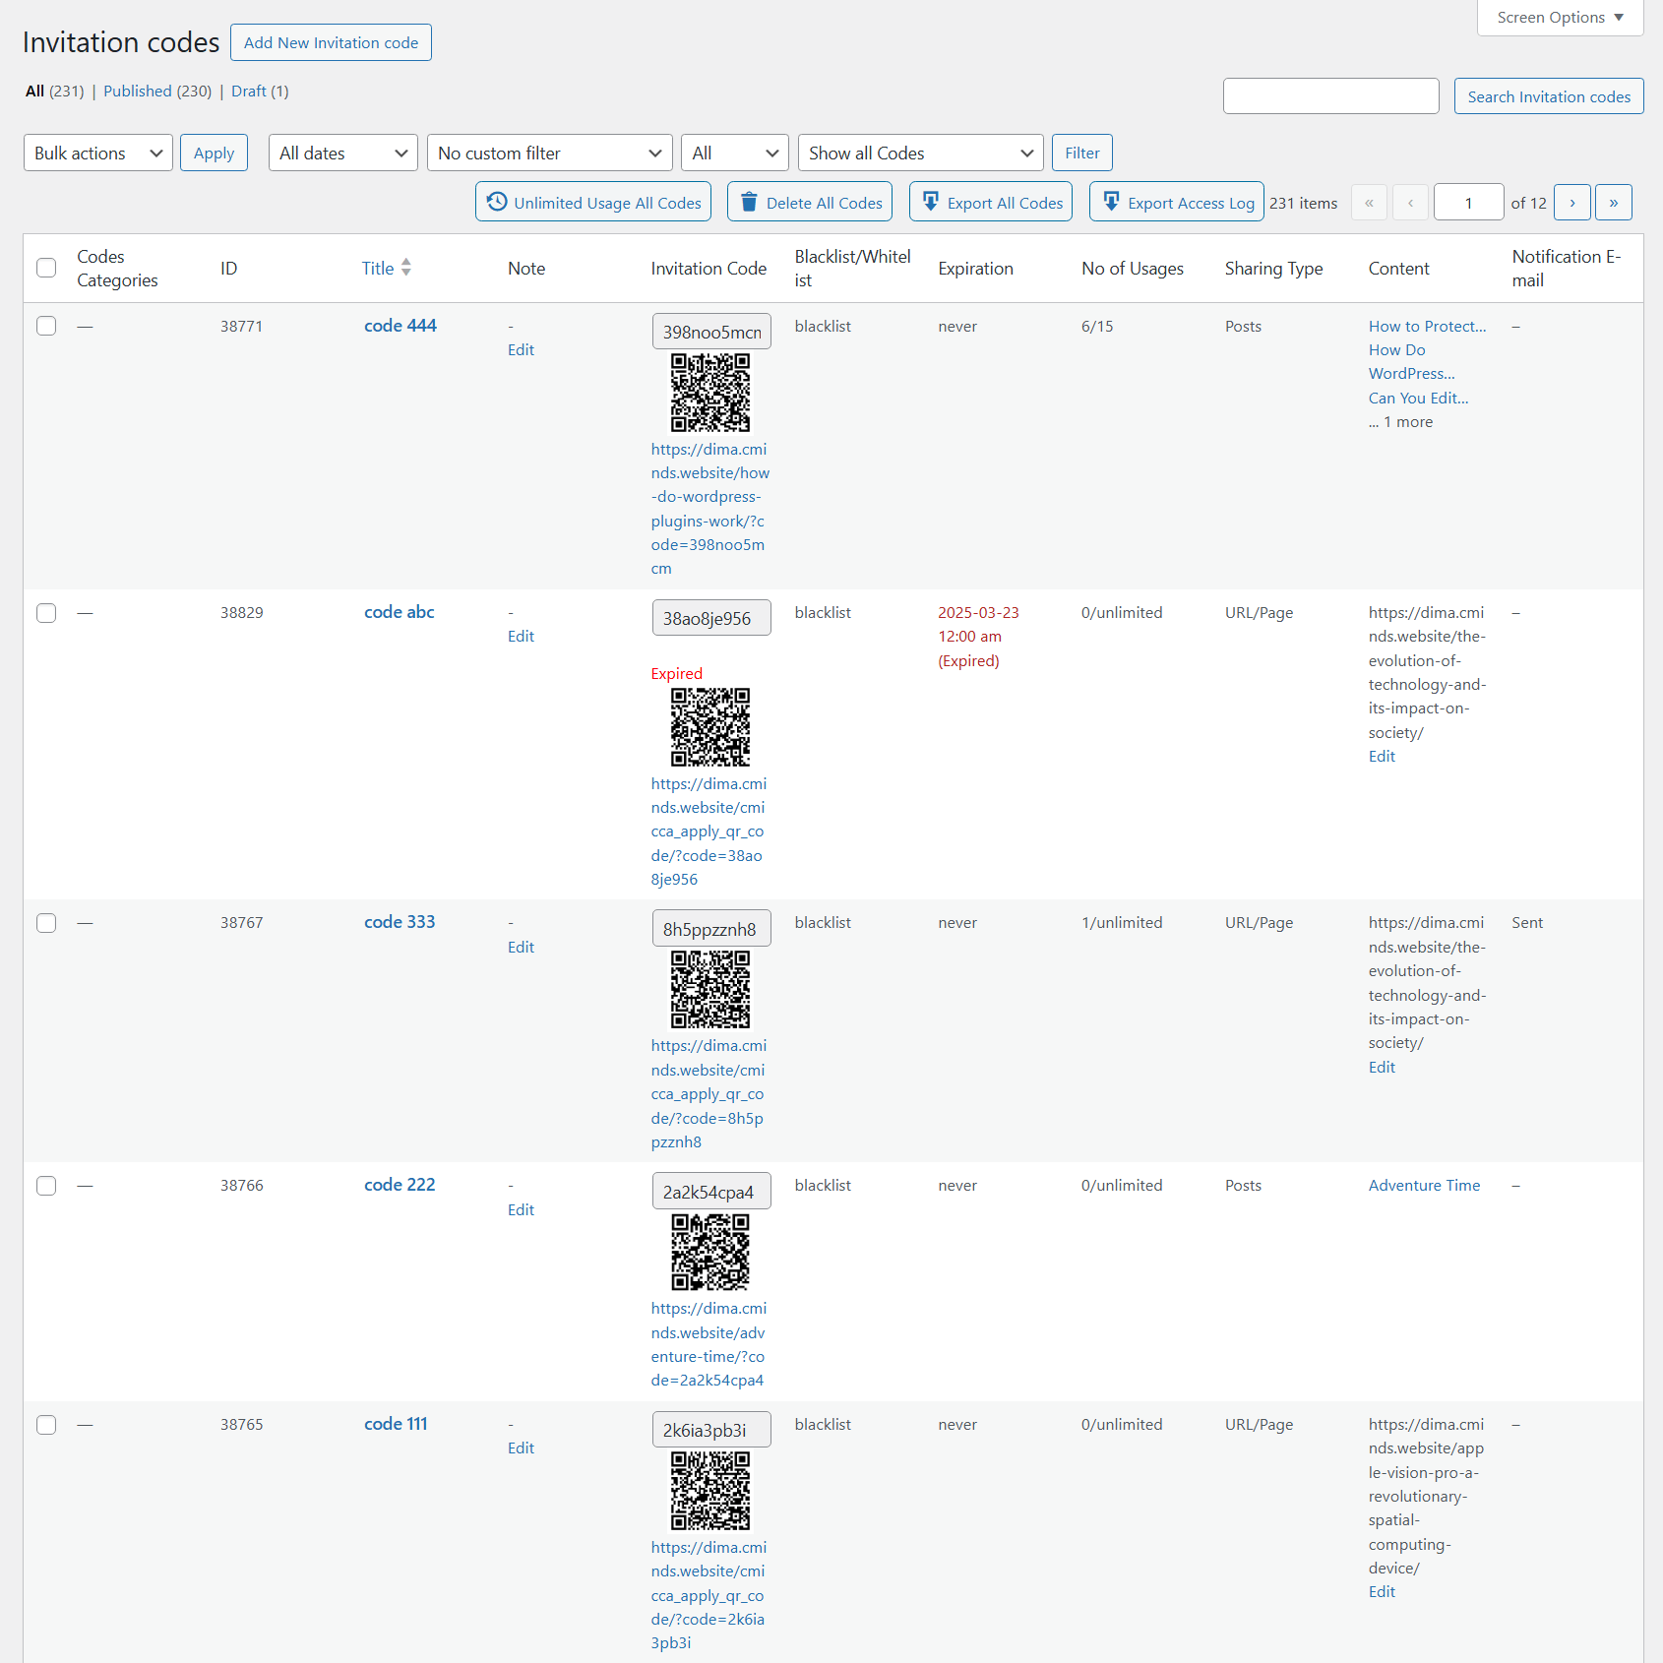The height and width of the screenshot is (1663, 1663).
Task: Click the QR code for code 444
Action: [x=710, y=393]
